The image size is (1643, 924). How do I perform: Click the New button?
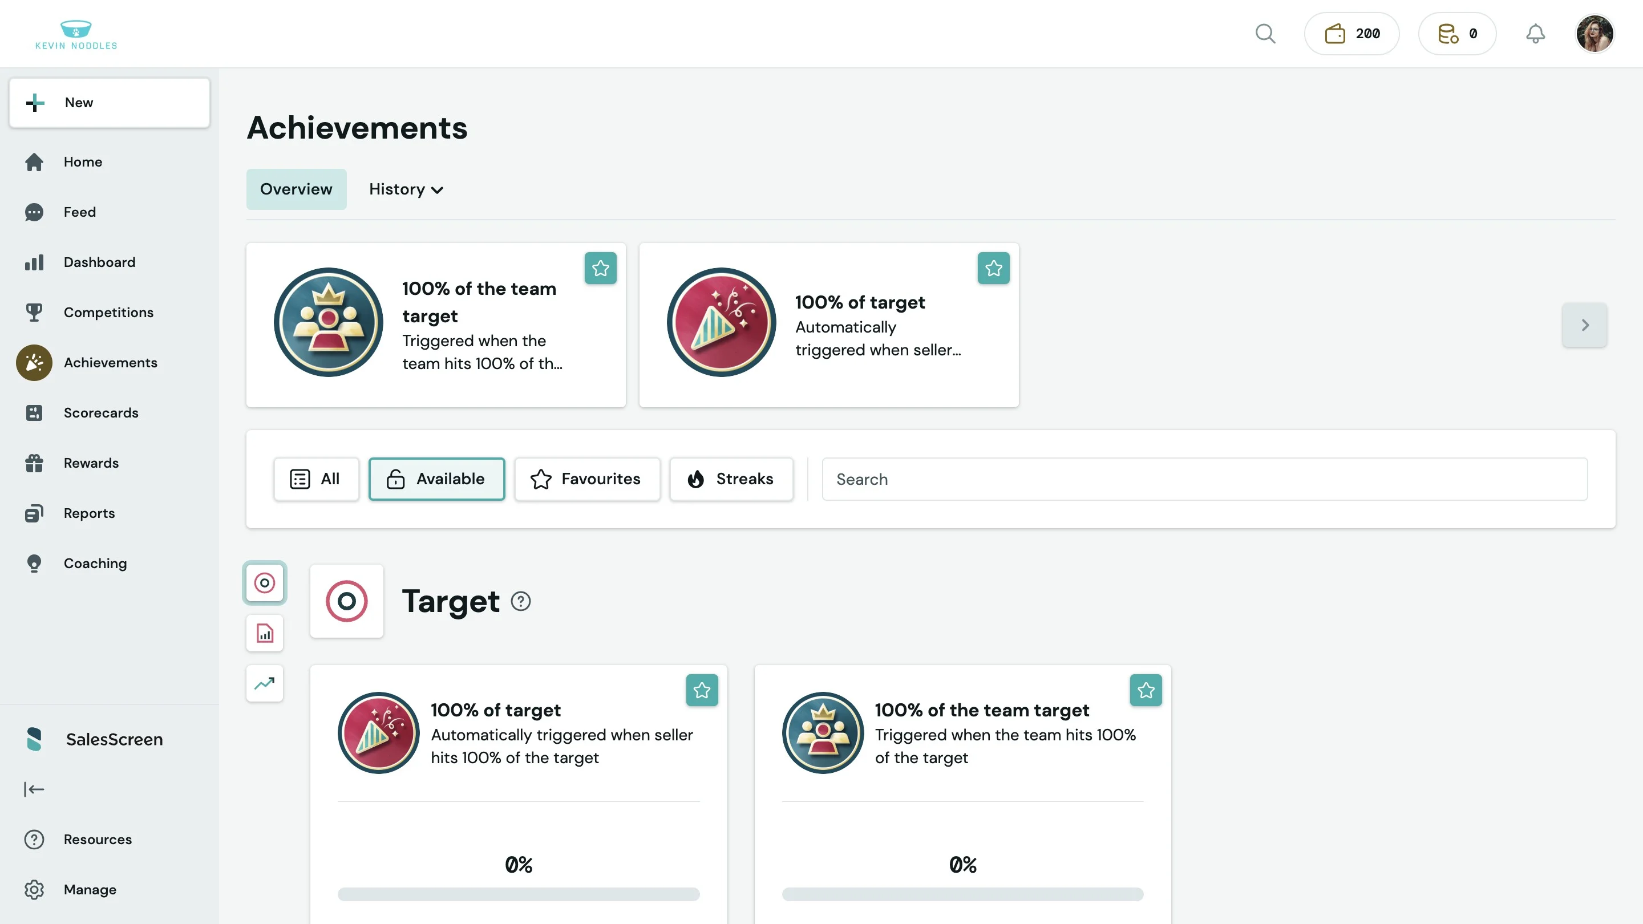tap(109, 103)
